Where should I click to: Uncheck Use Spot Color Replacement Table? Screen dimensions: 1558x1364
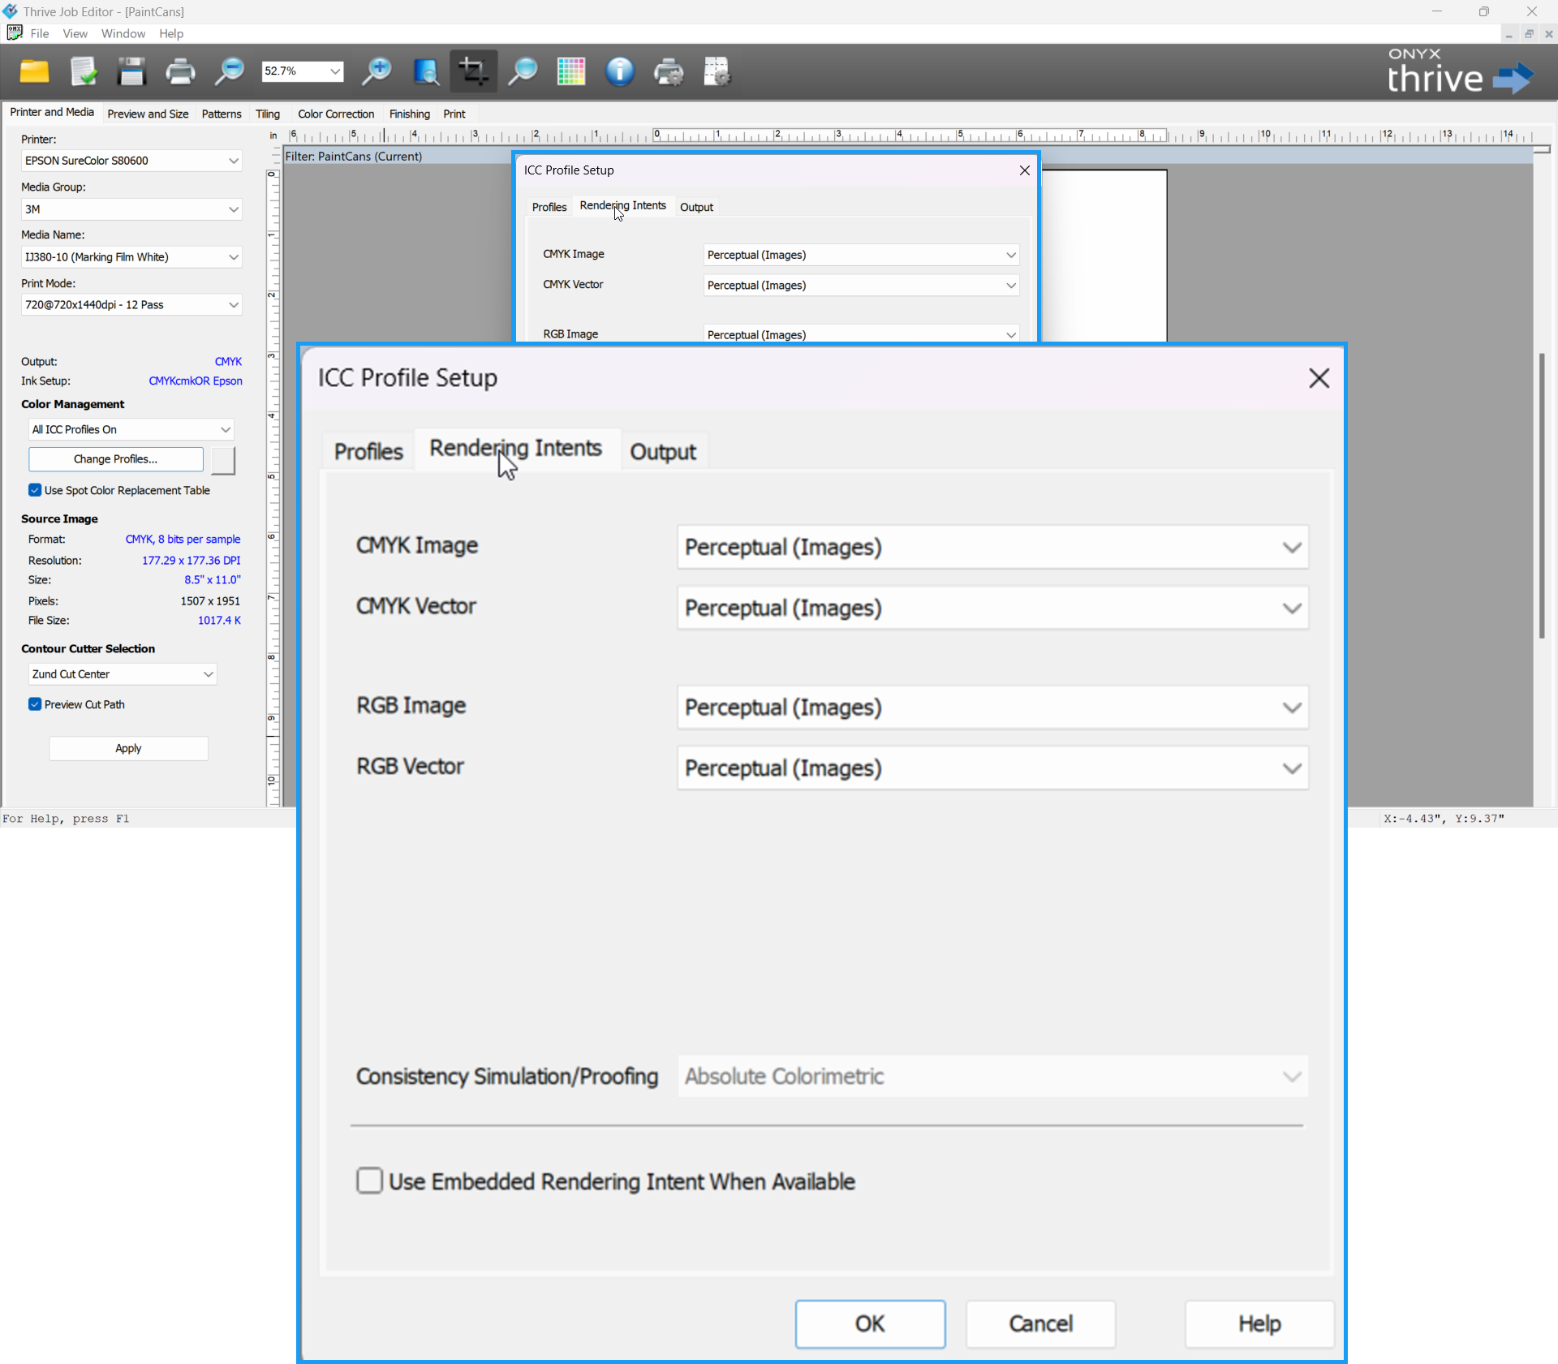click(35, 490)
